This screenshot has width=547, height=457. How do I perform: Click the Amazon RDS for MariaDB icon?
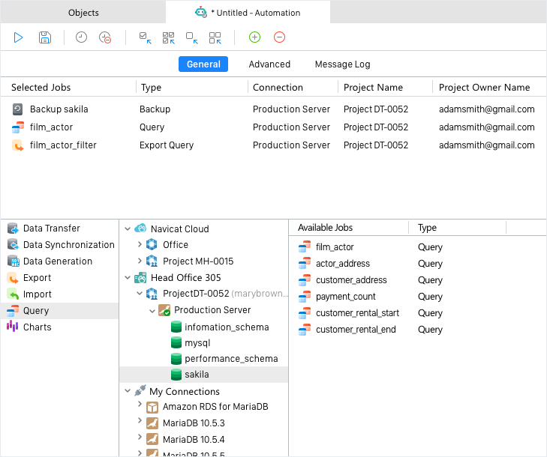[152, 407]
